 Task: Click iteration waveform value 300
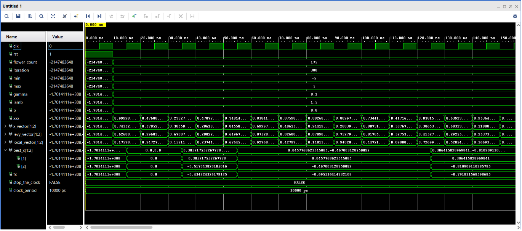click(x=314, y=70)
